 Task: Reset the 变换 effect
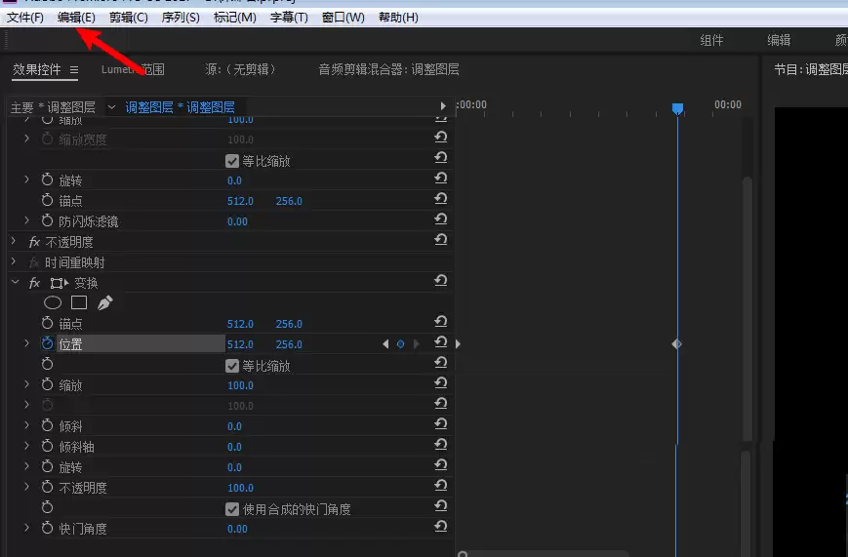point(441,281)
